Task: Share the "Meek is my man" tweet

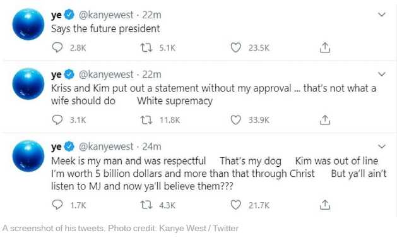Action: pos(325,205)
